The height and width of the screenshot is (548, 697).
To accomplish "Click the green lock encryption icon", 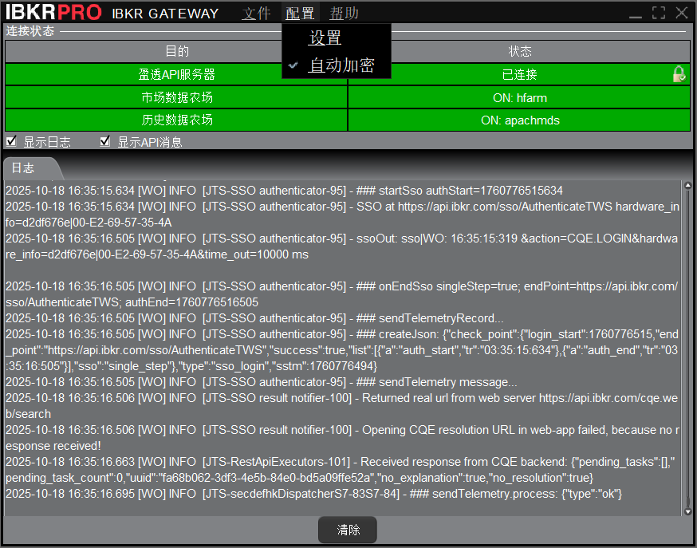I will [679, 74].
